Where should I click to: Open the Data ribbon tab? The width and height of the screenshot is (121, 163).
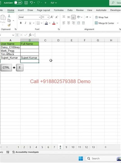pyautogui.click(x=70, y=10)
